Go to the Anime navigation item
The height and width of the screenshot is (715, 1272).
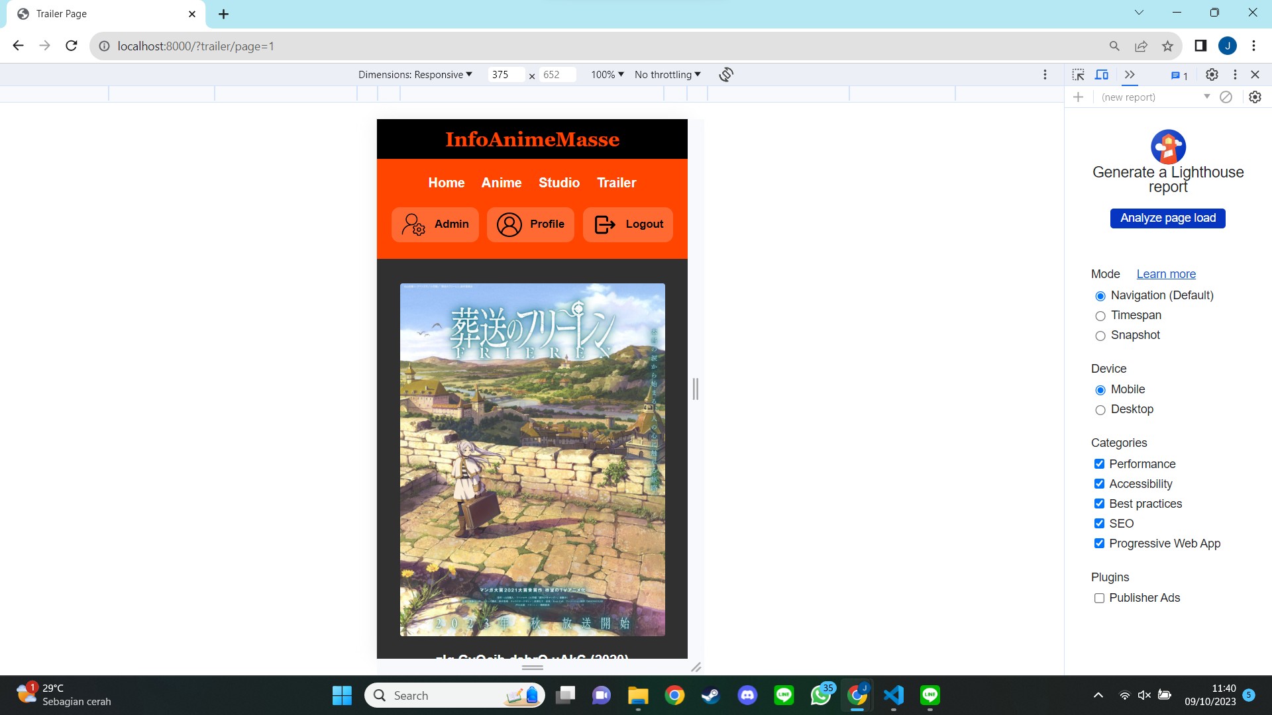point(501,183)
